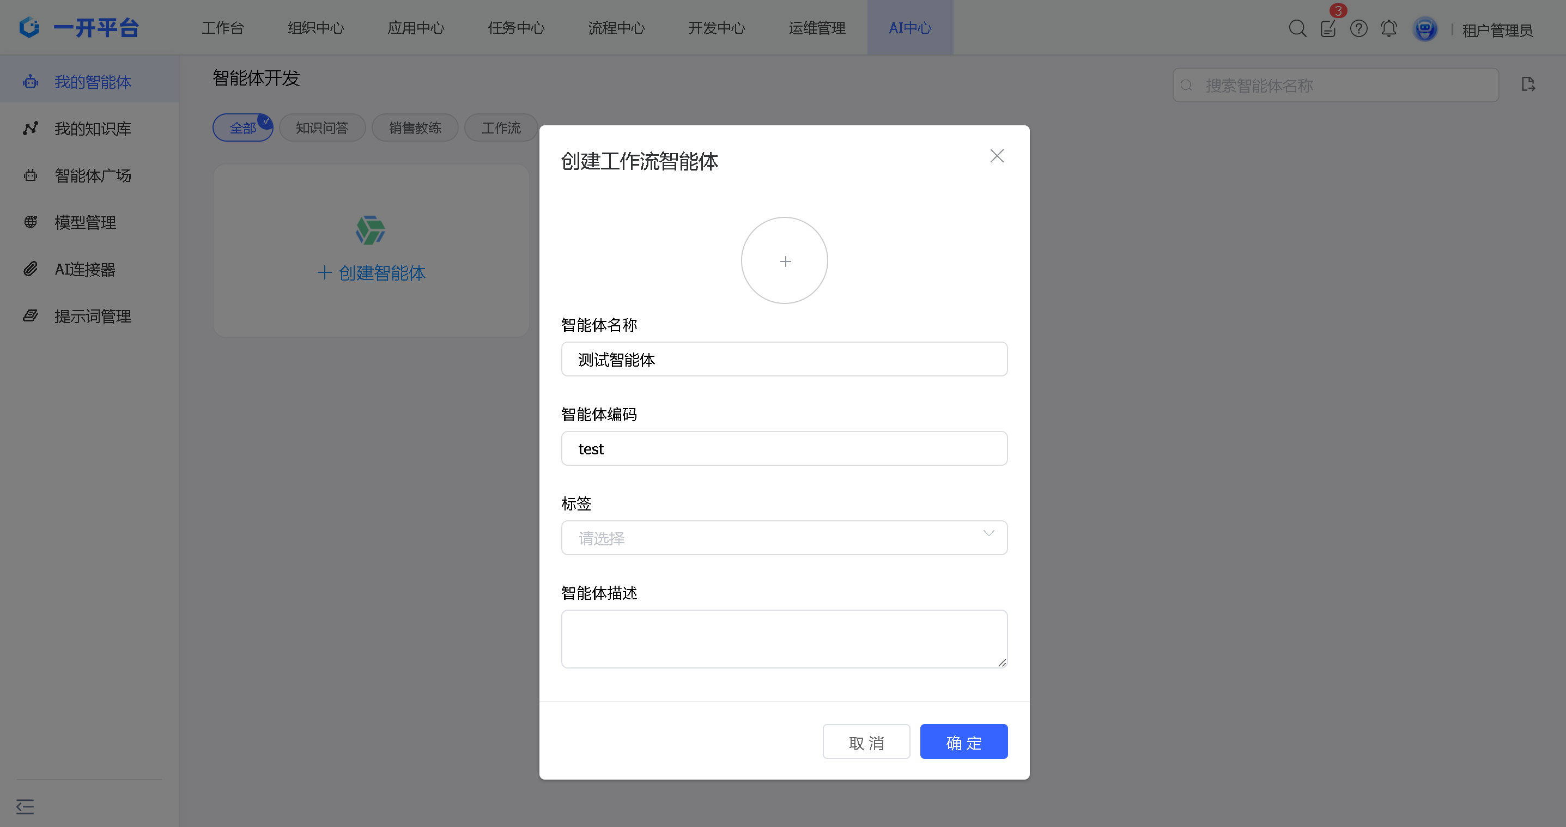Click the 智能体描述 text area
Image resolution: width=1566 pixels, height=827 pixels.
coord(784,639)
